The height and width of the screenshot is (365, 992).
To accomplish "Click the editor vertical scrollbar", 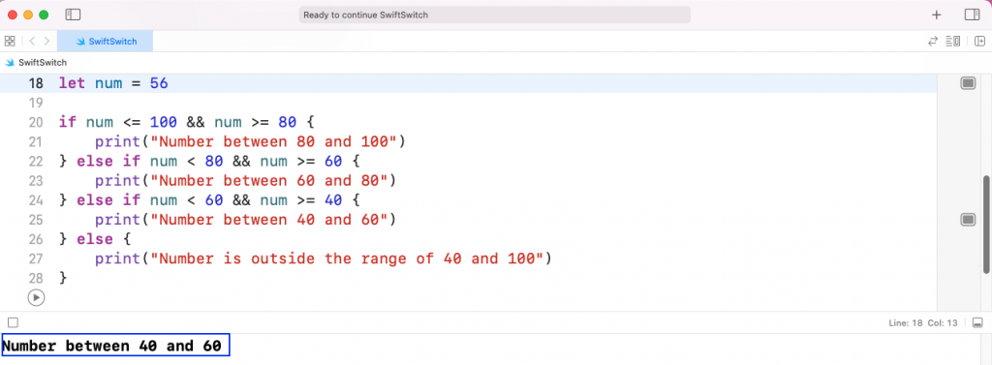I will tap(987, 225).
